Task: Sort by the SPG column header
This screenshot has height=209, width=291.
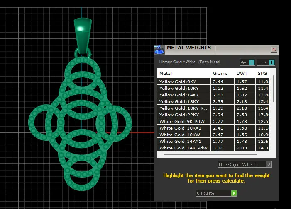Action: tap(262, 73)
